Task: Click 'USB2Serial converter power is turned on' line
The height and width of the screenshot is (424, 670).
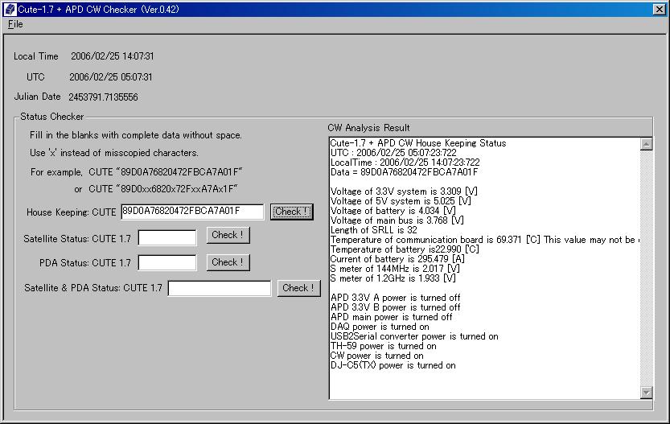Action: click(x=414, y=337)
